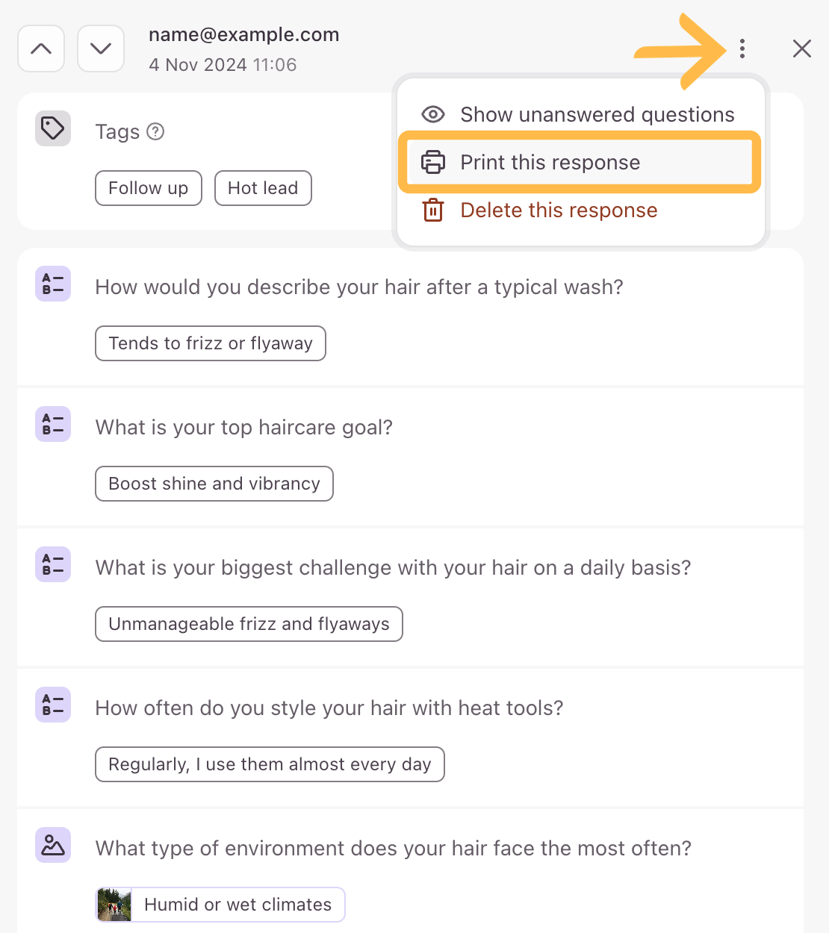The image size is (829, 933).
Task: Open the three-dot more options menu
Action: [742, 49]
